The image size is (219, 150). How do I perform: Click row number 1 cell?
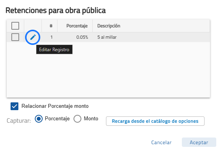coord(50,37)
